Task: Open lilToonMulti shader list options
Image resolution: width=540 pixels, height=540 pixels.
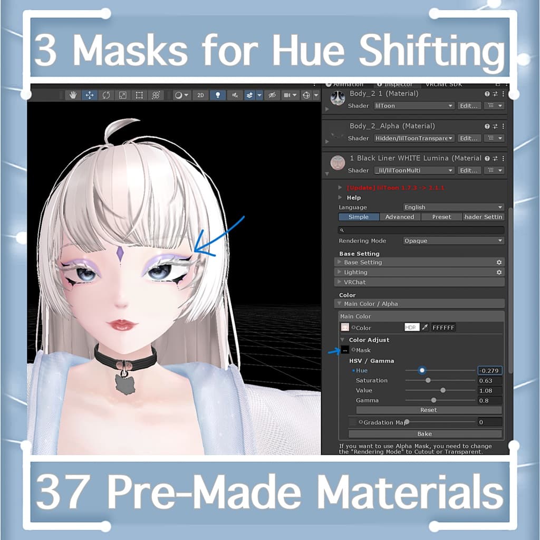Action: point(495,170)
